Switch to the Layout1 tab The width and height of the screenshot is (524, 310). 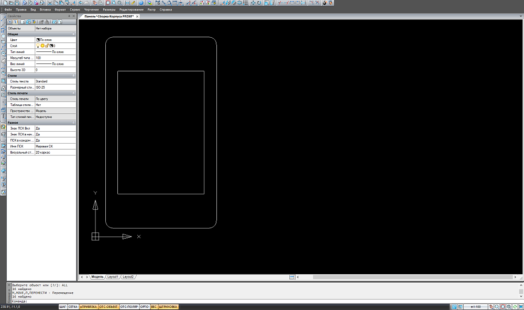[113, 277]
